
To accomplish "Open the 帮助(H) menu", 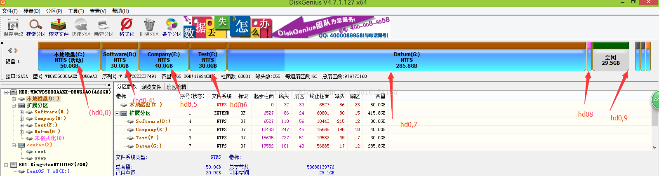I will (120, 11).
